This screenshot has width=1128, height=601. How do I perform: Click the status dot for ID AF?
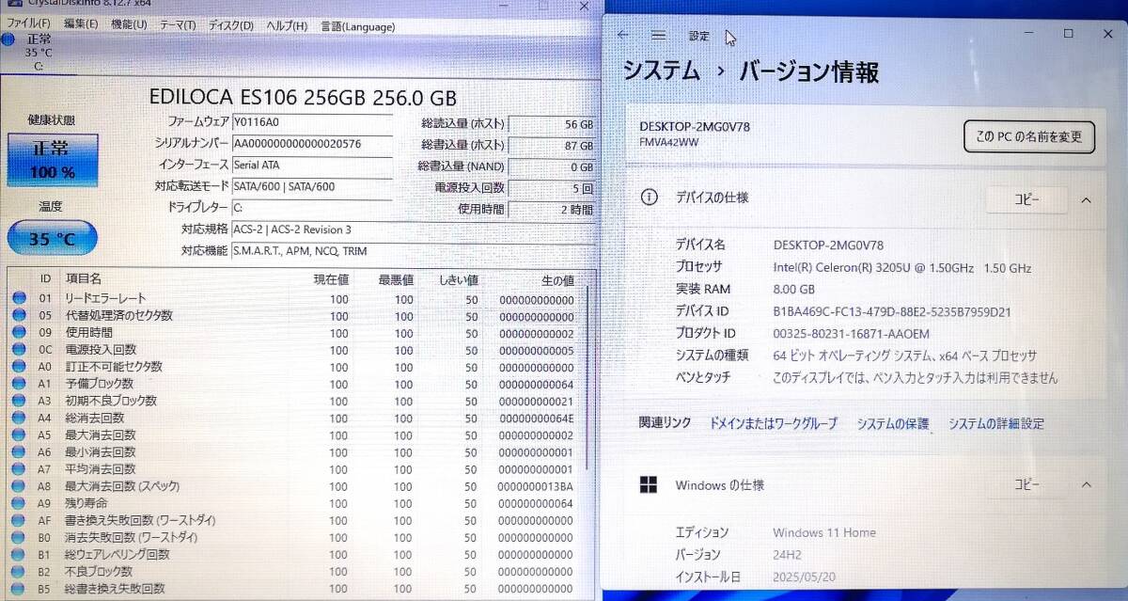coord(20,520)
